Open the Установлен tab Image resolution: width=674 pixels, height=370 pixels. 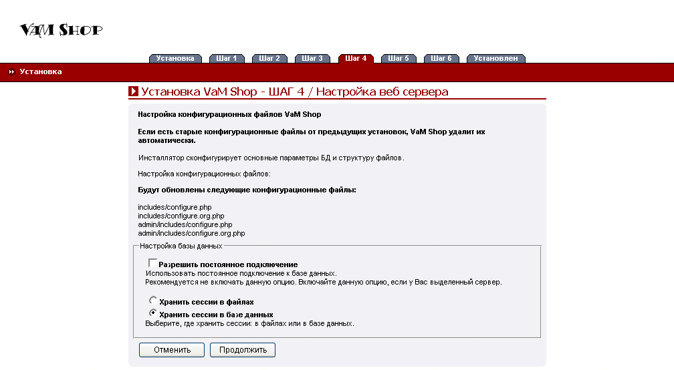496,58
